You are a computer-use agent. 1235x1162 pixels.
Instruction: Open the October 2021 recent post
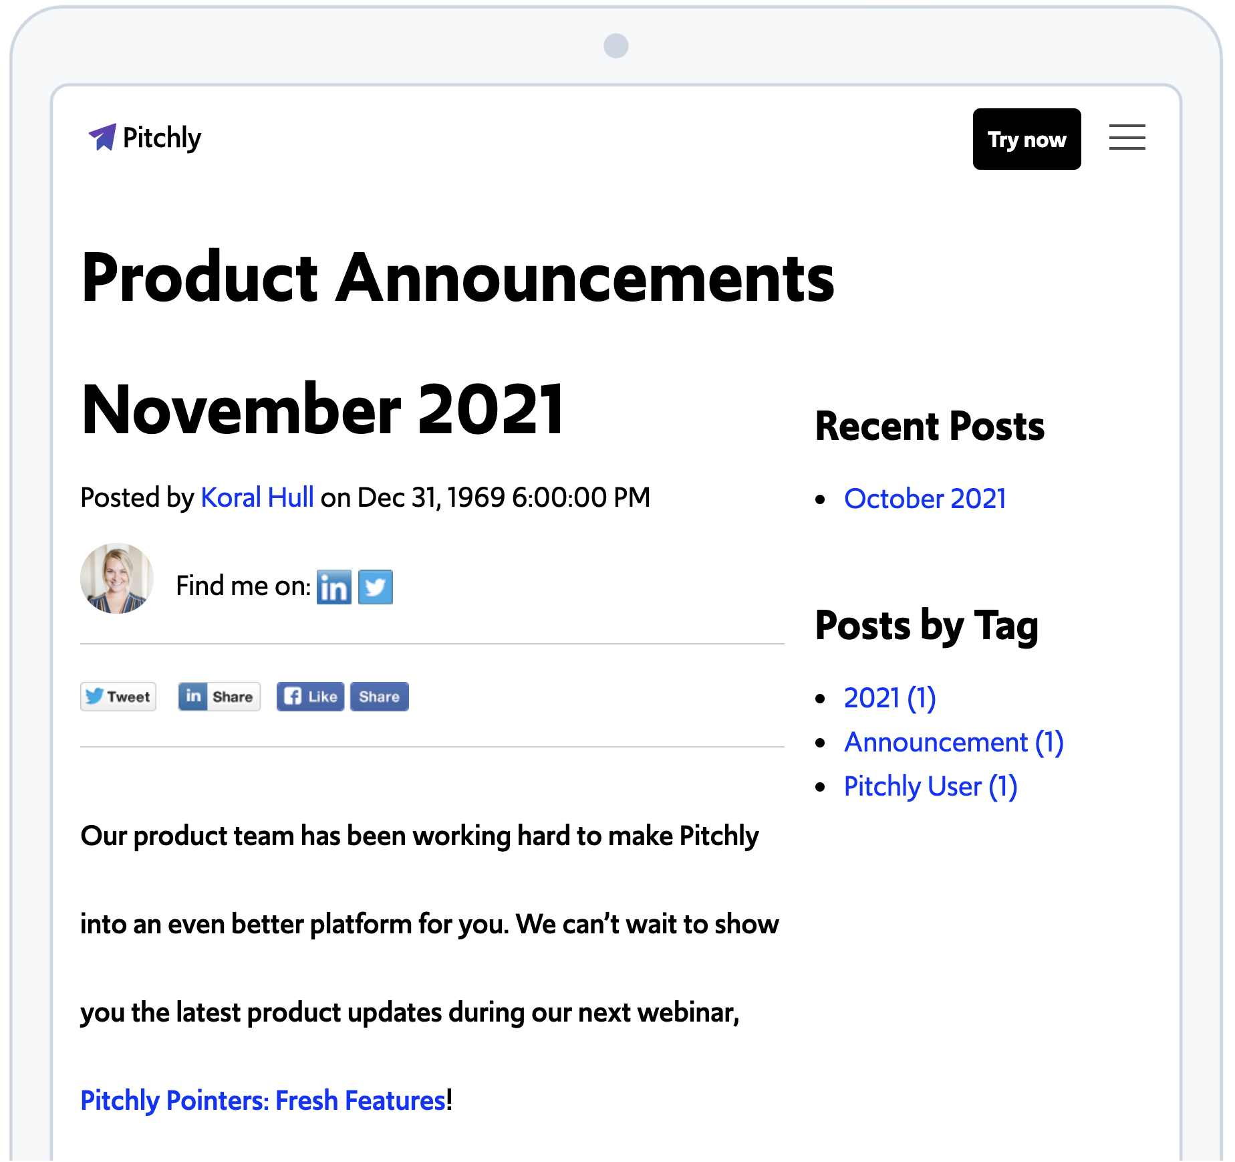click(925, 499)
